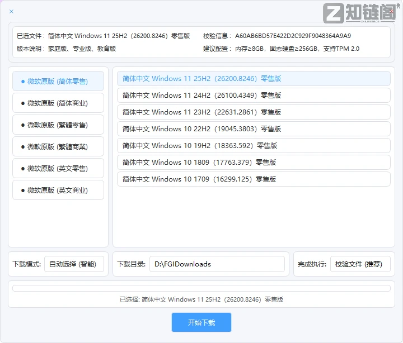The width and height of the screenshot is (403, 343).
Task: Click the 校验信息 hash value A60AB6BD57E4…
Action: pyautogui.click(x=293, y=36)
